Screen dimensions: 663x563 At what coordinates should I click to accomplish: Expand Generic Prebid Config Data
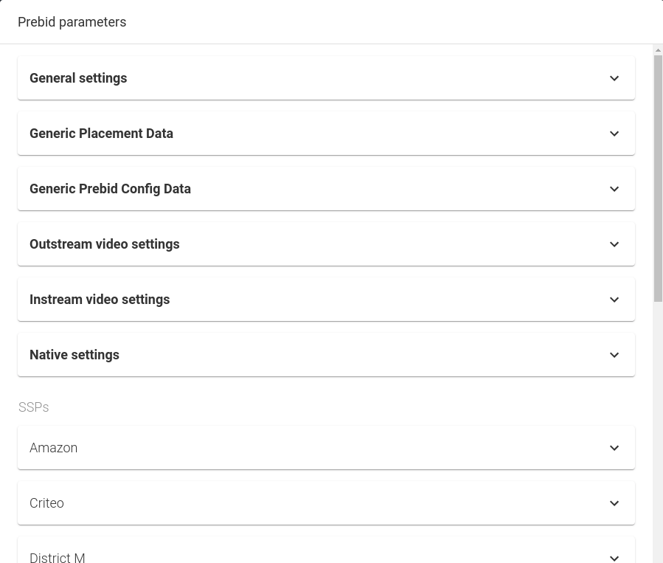(x=326, y=188)
